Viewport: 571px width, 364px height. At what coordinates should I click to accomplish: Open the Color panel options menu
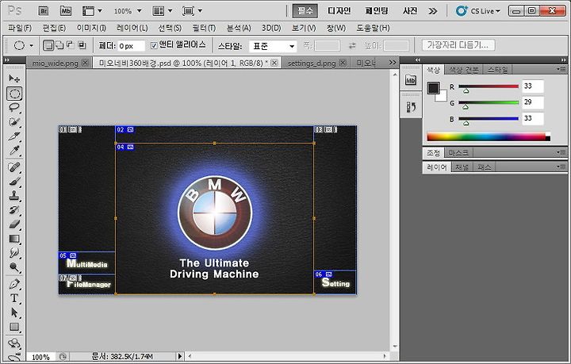561,69
